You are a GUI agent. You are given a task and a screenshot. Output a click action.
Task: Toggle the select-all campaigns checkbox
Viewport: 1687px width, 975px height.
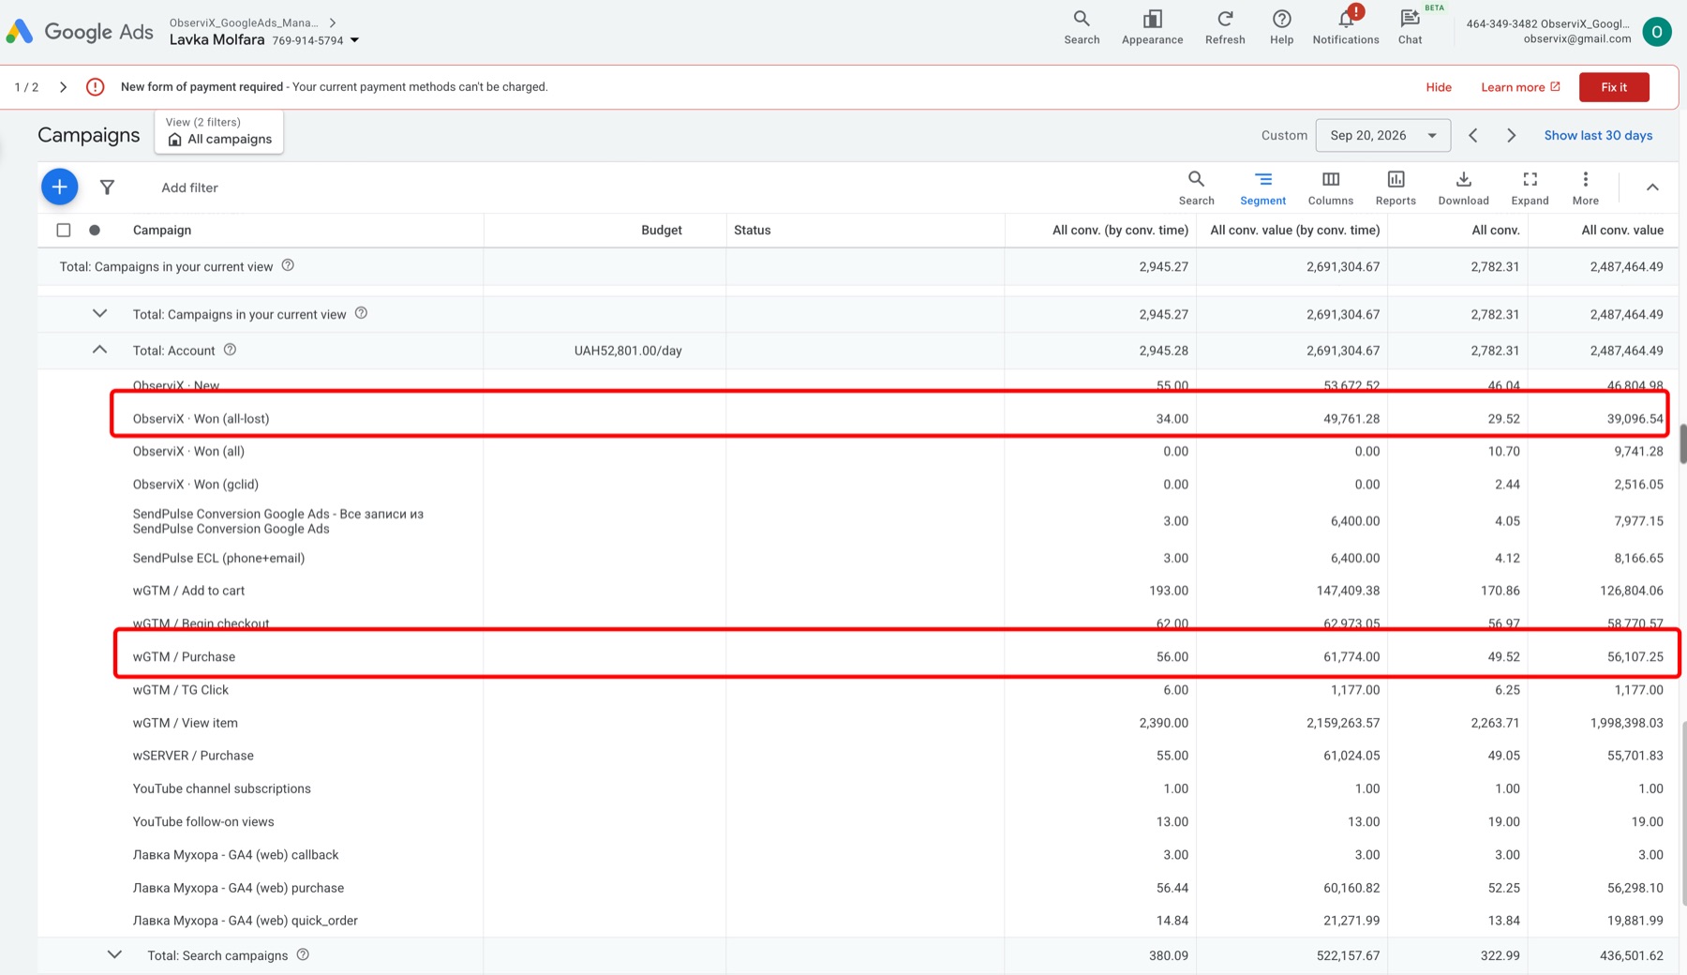pyautogui.click(x=64, y=230)
